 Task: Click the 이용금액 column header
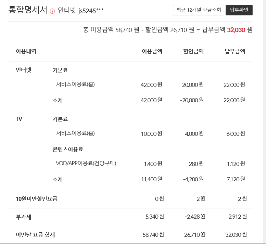pyautogui.click(x=152, y=51)
